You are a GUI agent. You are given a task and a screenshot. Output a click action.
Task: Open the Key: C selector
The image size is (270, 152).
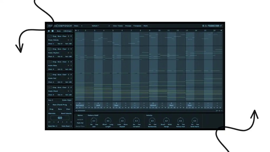50,100
